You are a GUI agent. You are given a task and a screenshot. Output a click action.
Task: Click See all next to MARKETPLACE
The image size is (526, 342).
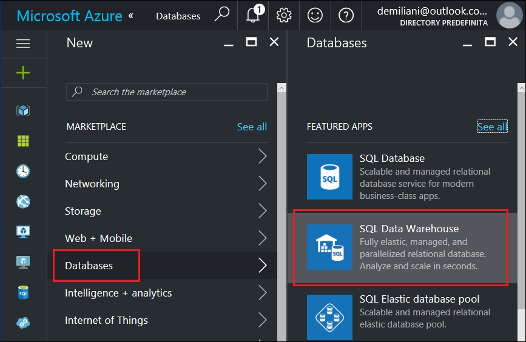point(252,127)
